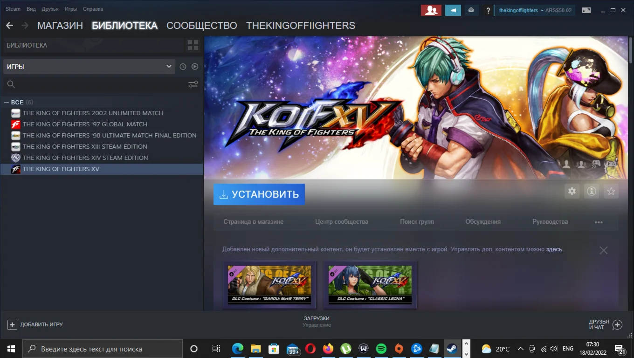The image size is (634, 358).
Task: Open the Справка menu
Action: point(93,9)
